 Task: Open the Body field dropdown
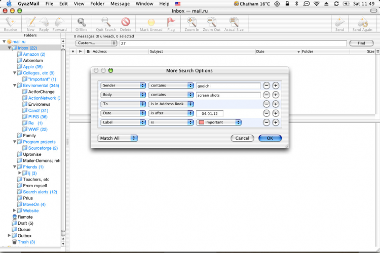[x=123, y=95]
